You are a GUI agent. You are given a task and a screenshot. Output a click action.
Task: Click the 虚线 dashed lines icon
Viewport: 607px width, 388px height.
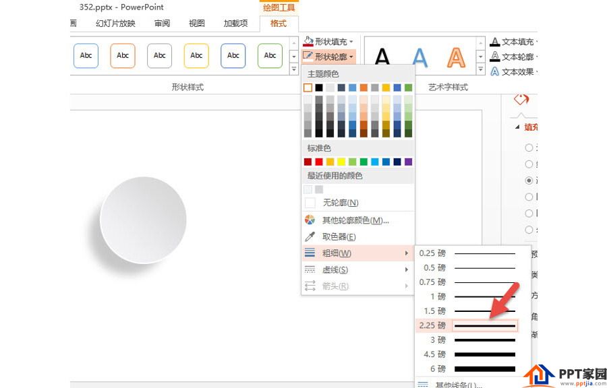point(310,269)
